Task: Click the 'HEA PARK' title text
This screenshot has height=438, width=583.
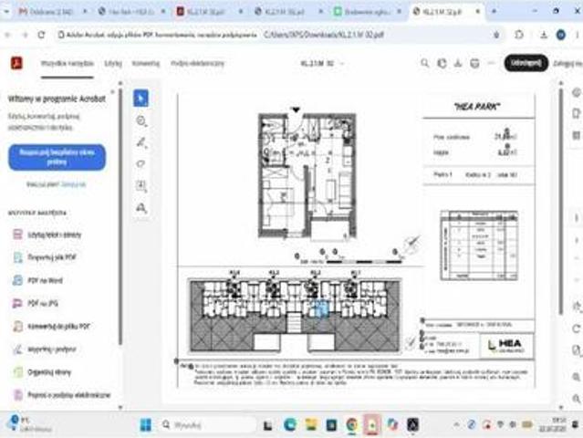Action: (477, 107)
